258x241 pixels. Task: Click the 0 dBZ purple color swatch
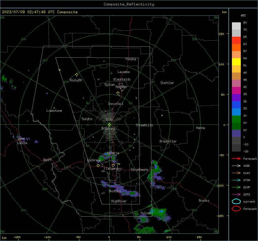tap(236, 134)
